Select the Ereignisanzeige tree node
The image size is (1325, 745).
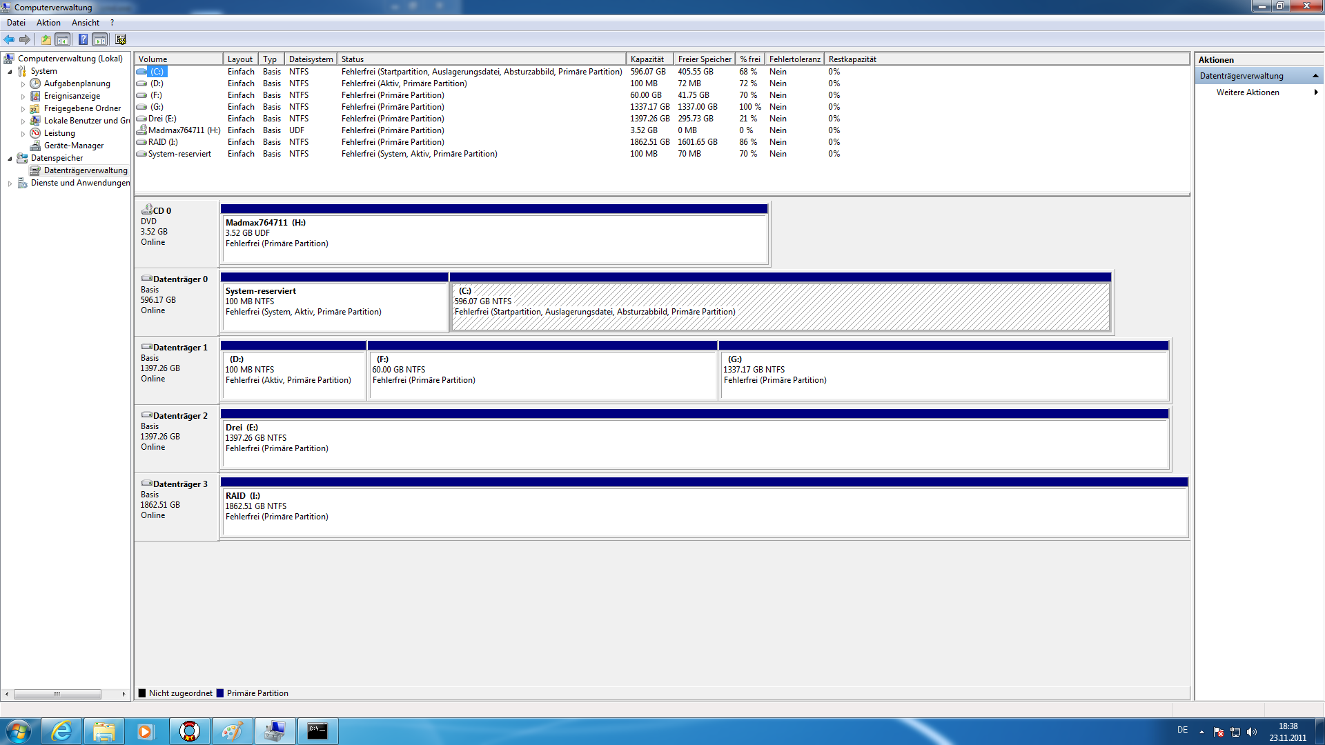pyautogui.click(x=72, y=96)
